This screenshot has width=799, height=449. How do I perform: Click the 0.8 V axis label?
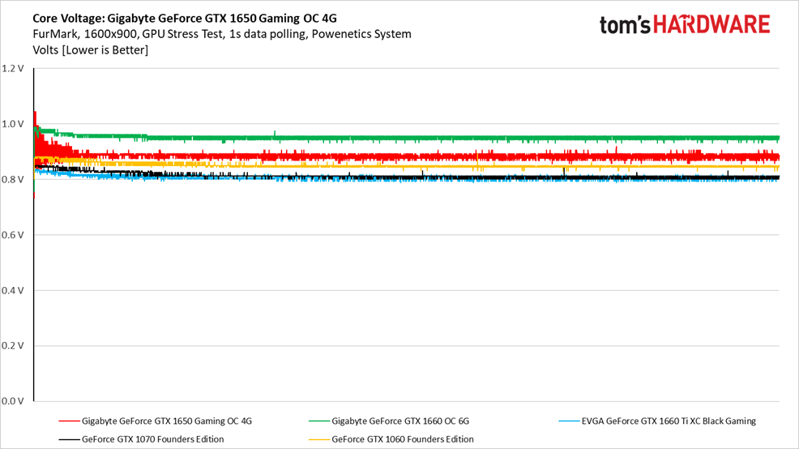(x=13, y=179)
